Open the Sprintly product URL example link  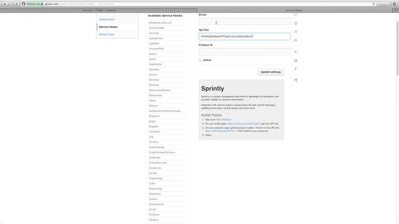pyautogui.click(x=220, y=131)
